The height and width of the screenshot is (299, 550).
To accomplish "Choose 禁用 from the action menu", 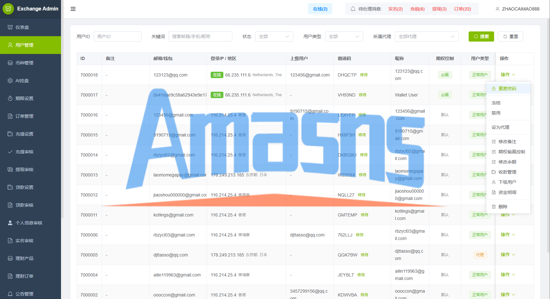I will [x=508, y=113].
